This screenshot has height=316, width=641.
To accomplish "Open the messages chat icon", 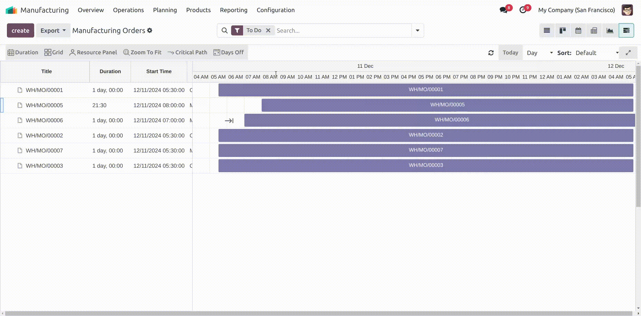I will tap(503, 10).
